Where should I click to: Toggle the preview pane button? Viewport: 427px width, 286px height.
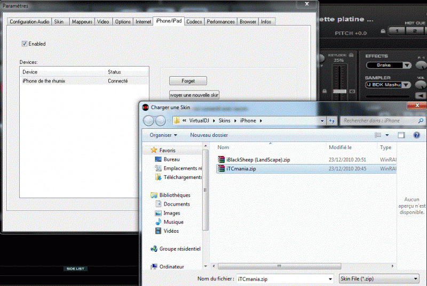[x=402, y=135]
